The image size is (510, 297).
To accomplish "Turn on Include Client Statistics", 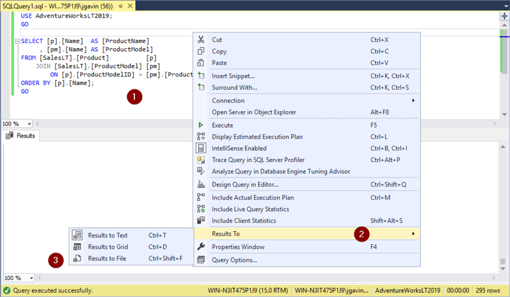I will [244, 220].
